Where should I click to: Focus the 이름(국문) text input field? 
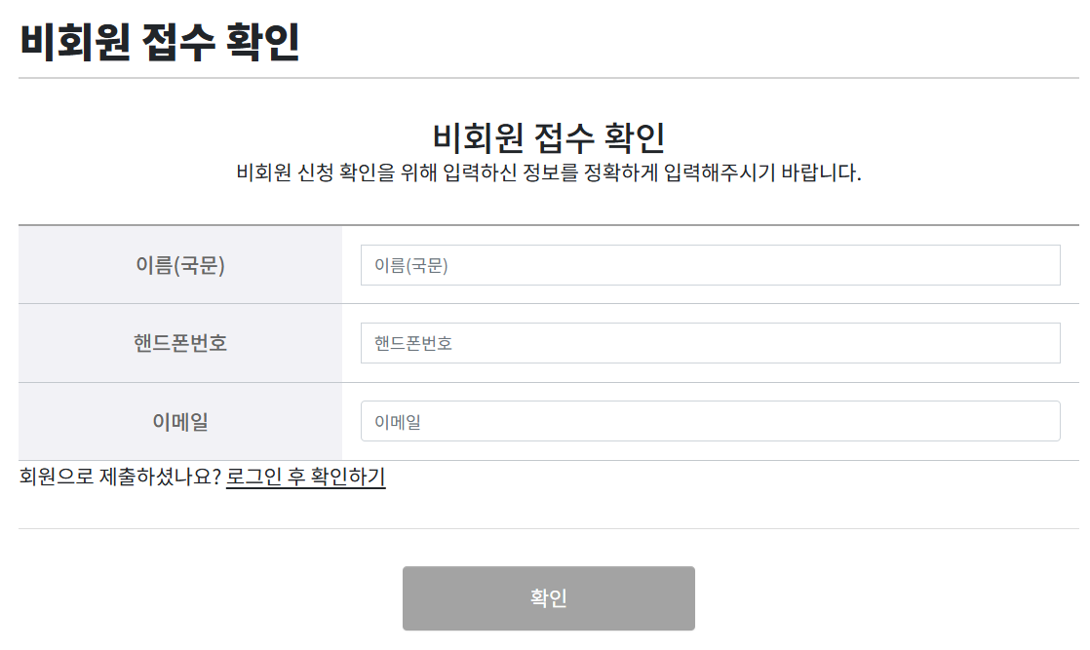tap(710, 265)
